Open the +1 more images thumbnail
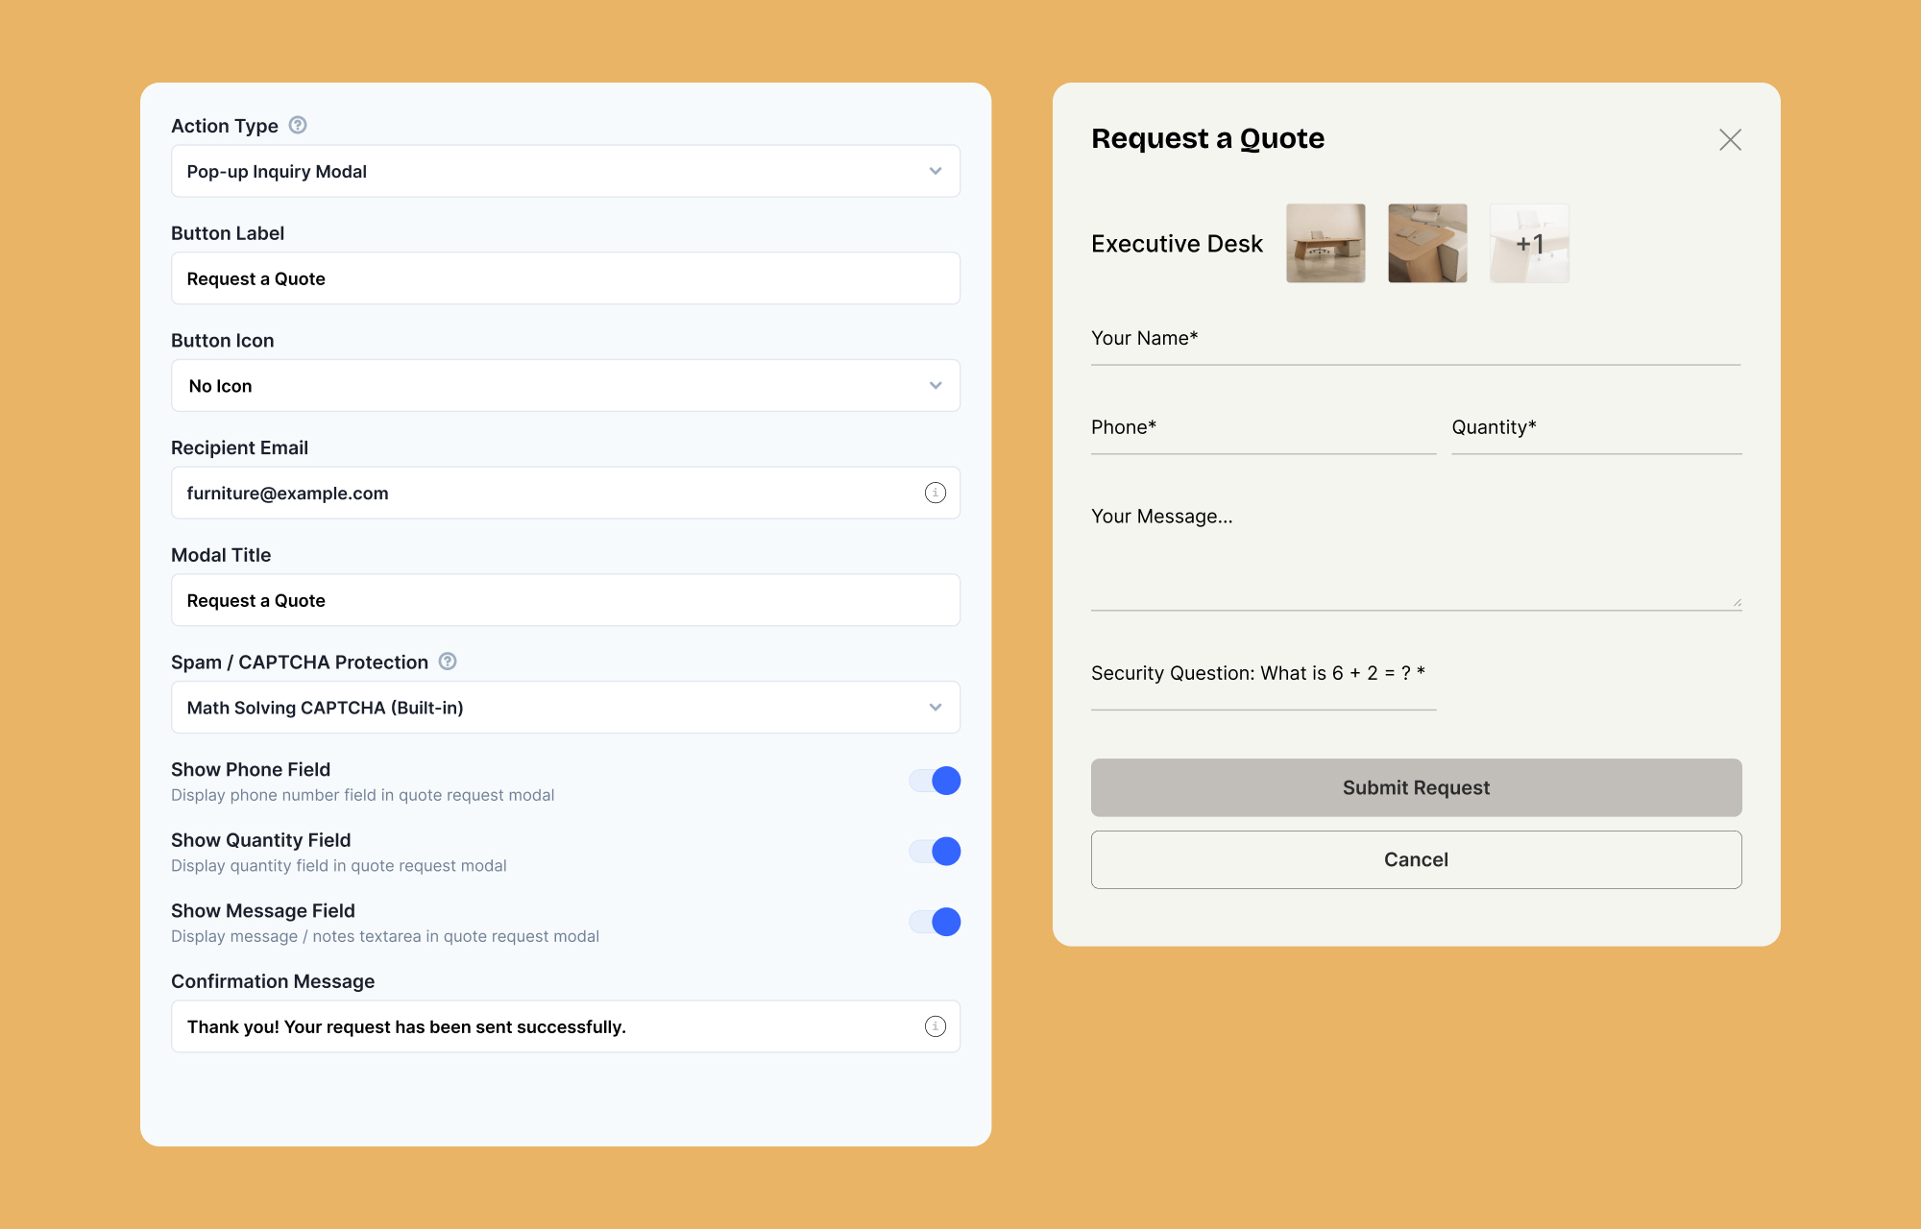The image size is (1921, 1229). pyautogui.click(x=1529, y=243)
